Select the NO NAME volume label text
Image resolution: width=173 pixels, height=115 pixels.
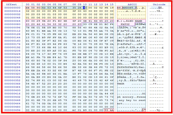(135, 21)
